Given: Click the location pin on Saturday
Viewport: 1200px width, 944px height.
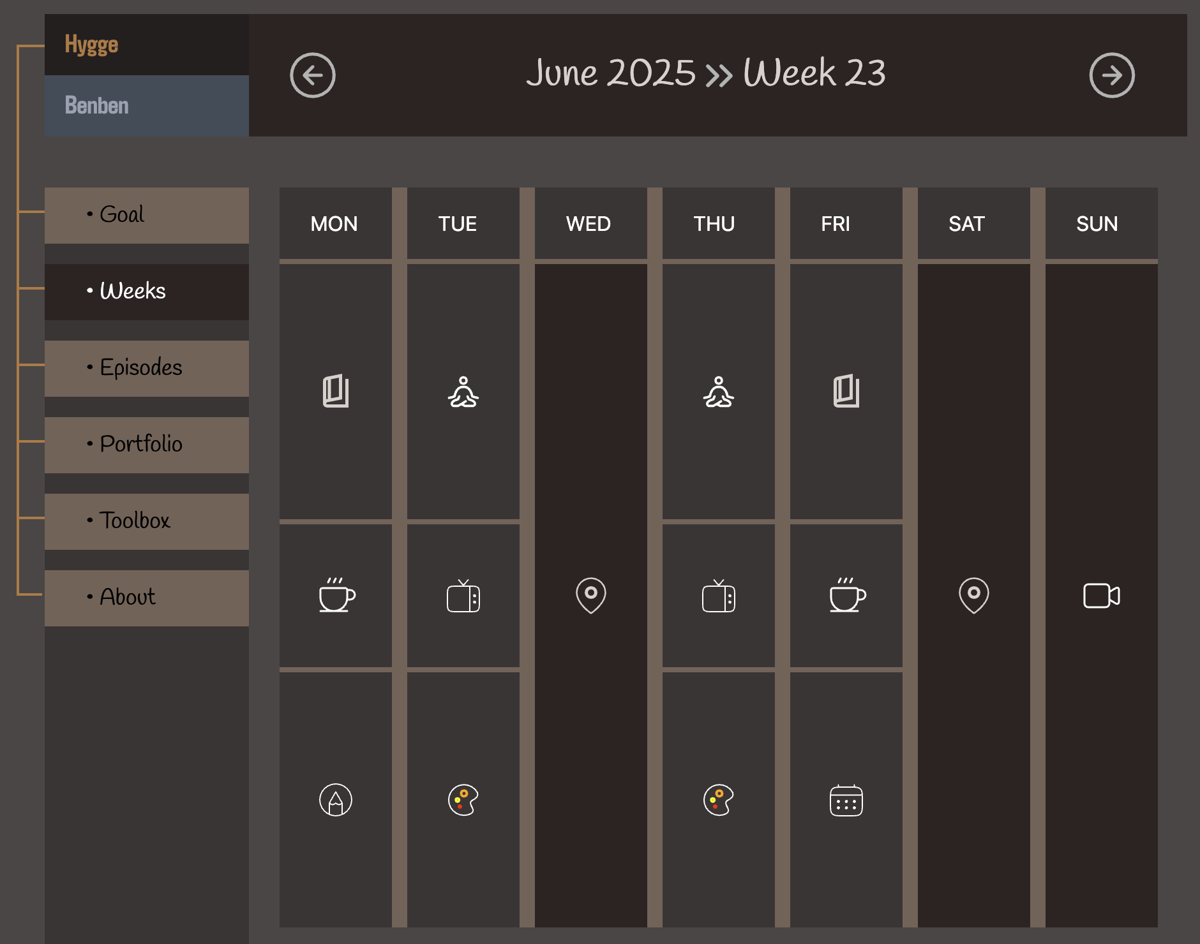Looking at the screenshot, I should [x=974, y=595].
